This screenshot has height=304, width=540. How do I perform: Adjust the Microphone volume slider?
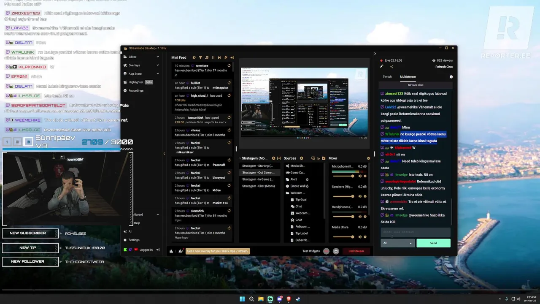343,176
